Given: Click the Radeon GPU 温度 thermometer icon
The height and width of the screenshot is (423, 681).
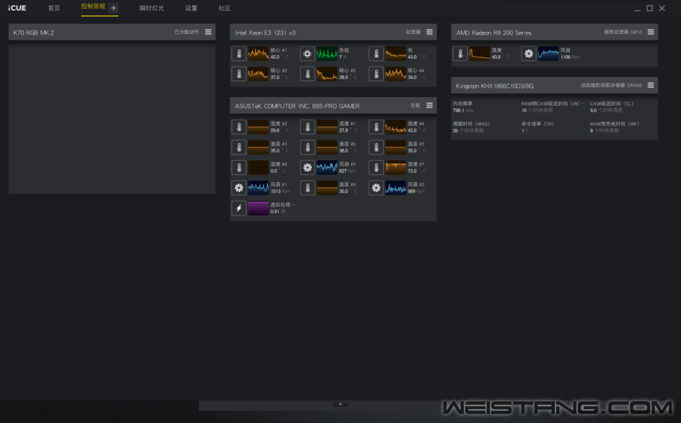Looking at the screenshot, I should pyautogui.click(x=460, y=53).
